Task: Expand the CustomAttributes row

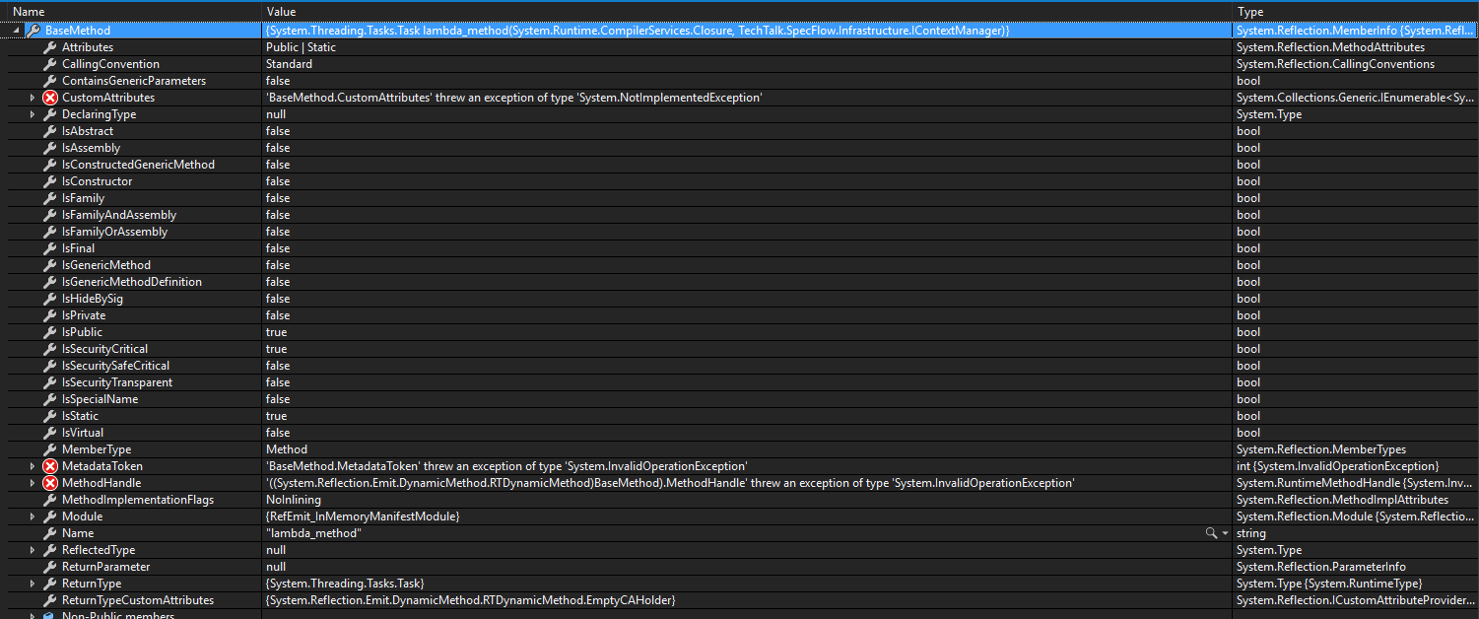Action: [33, 98]
